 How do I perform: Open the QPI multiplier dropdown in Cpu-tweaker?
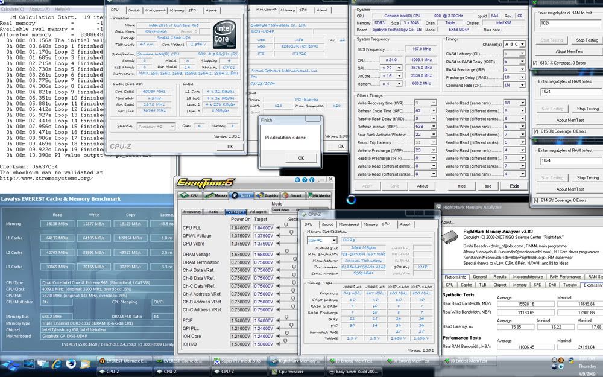coord(399,68)
